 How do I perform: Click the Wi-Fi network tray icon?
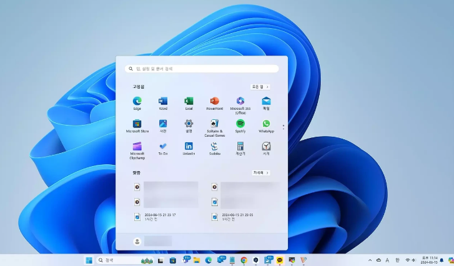point(407,260)
